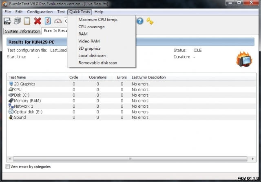This screenshot has height=182, width=261.
Task: Select Removable disk scan quick test
Action: tap(102, 63)
